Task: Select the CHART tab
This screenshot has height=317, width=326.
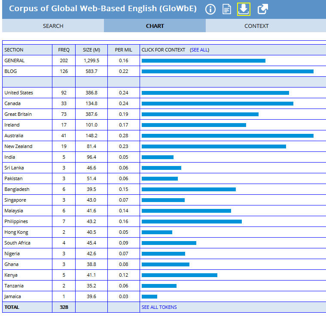Action: click(155, 26)
